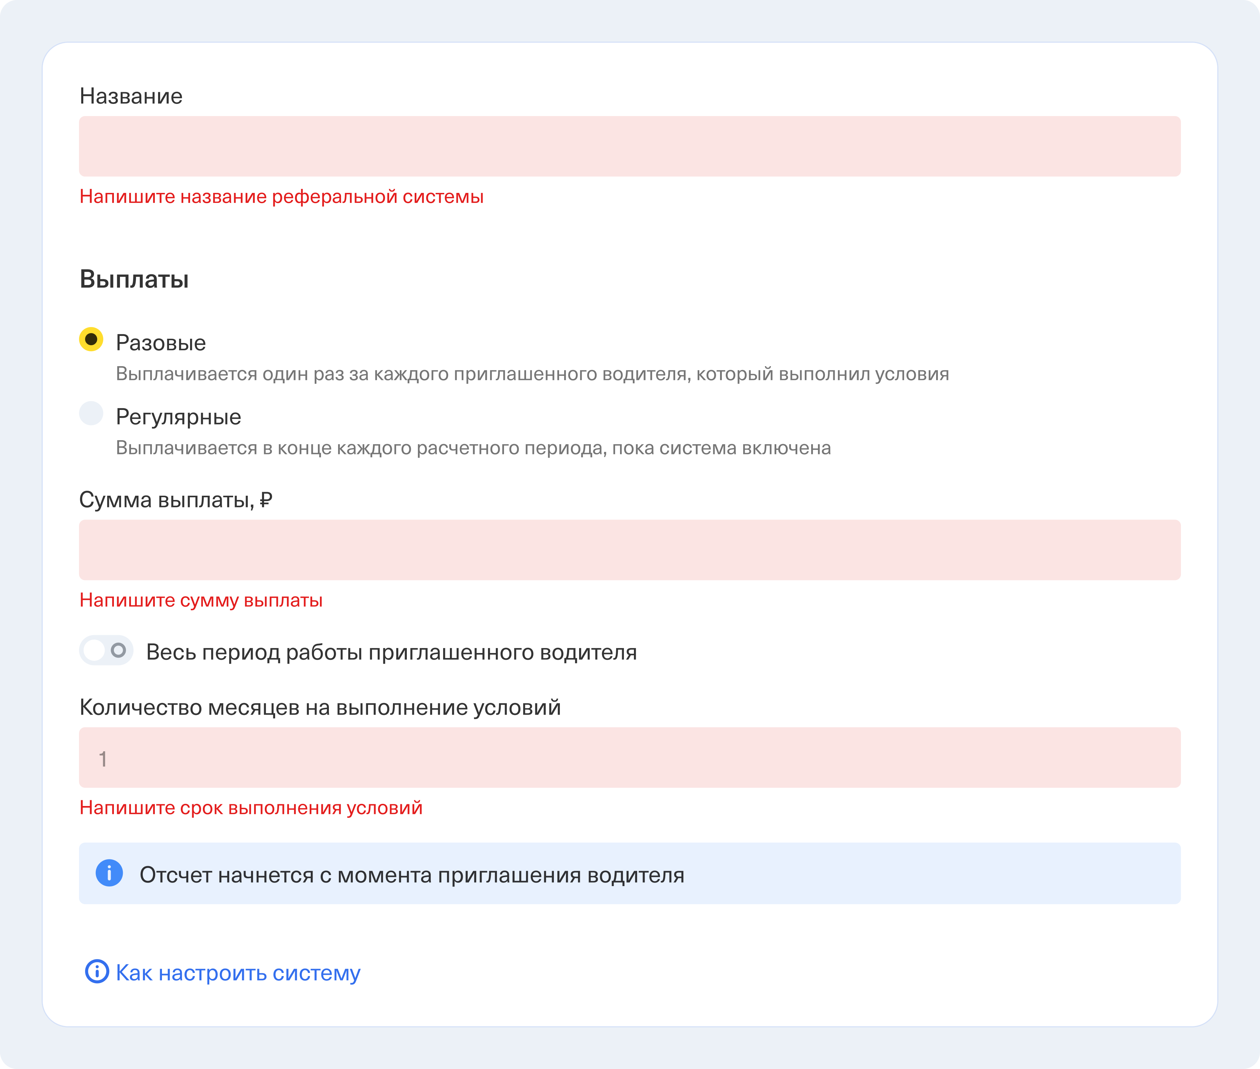Screen dimensions: 1260x1069
Task: Click the Количество месяцев на выполнение условий label
Action: point(320,707)
